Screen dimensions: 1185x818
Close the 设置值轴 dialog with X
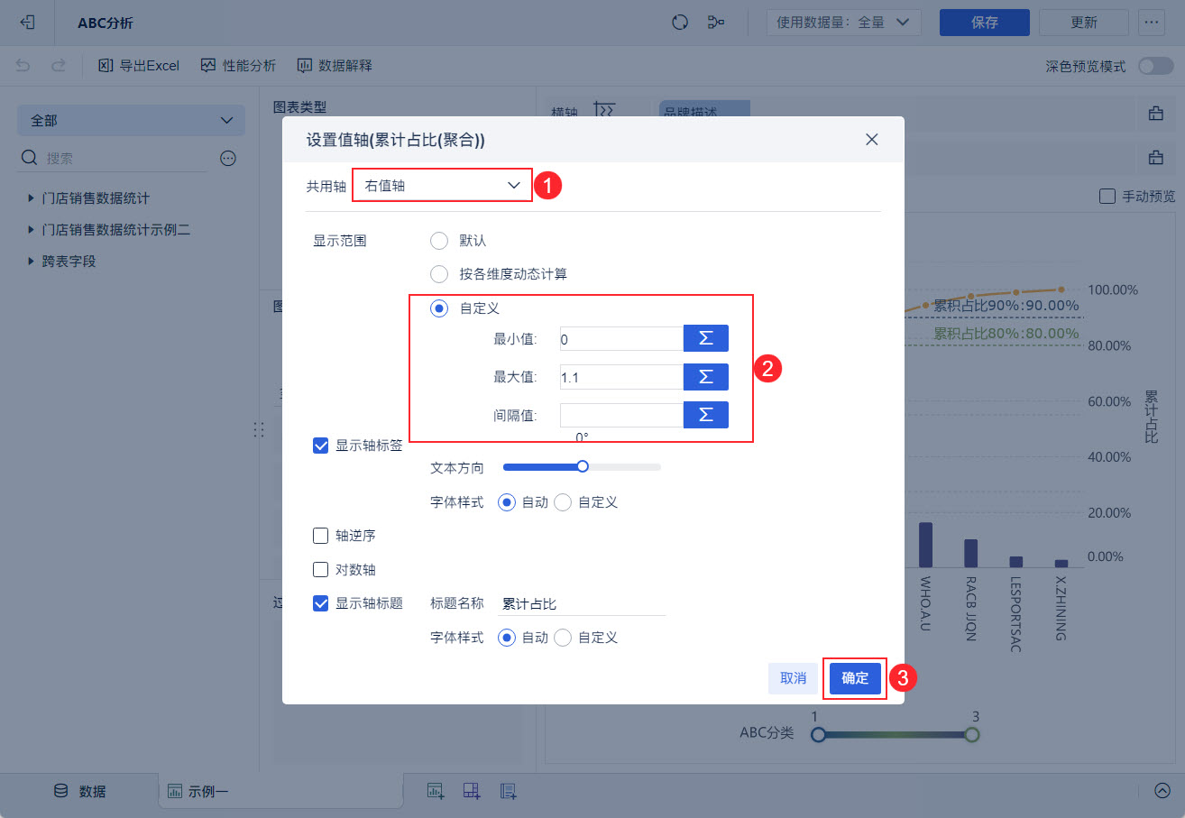[x=871, y=139]
